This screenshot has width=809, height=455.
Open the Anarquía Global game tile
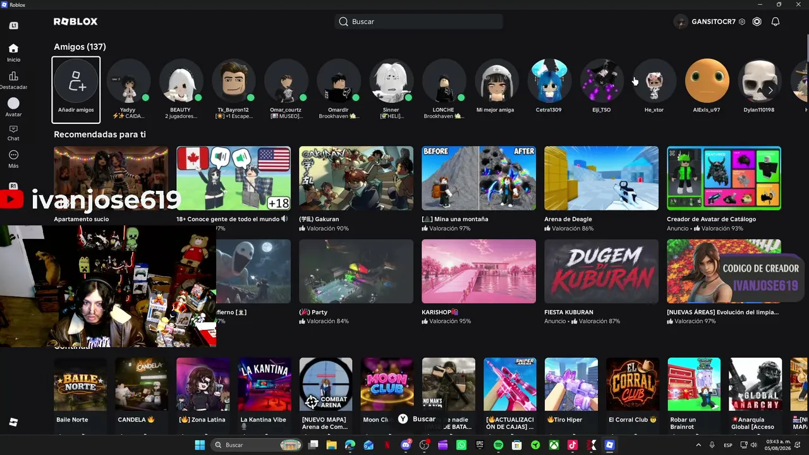tap(755, 384)
